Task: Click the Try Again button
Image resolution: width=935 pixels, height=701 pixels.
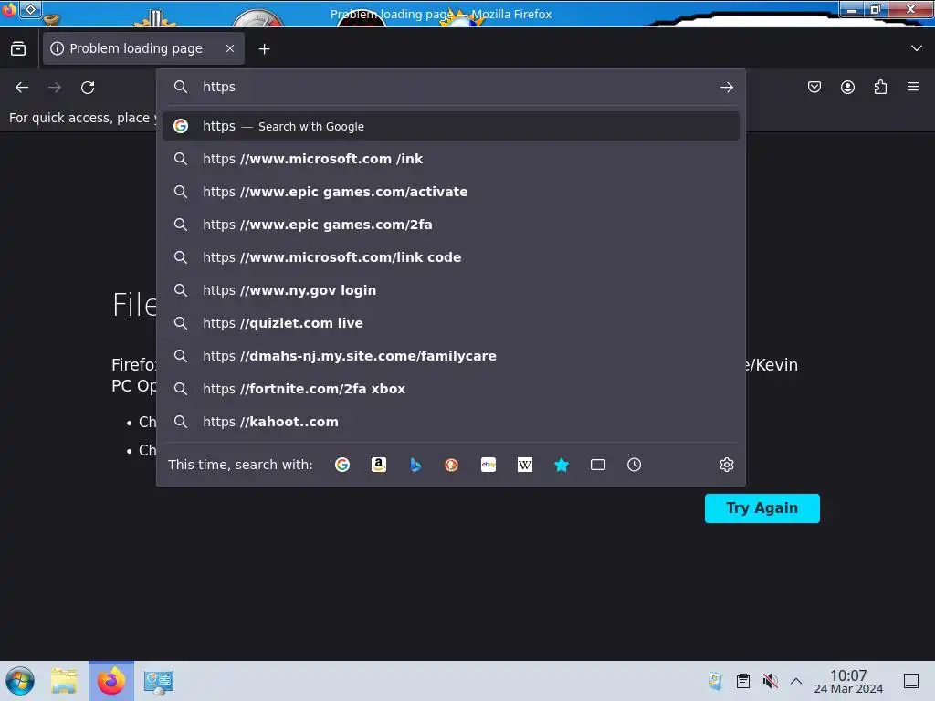Action: [x=762, y=508]
